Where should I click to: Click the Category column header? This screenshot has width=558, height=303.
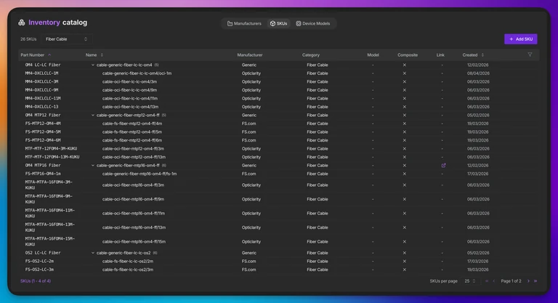tap(311, 54)
